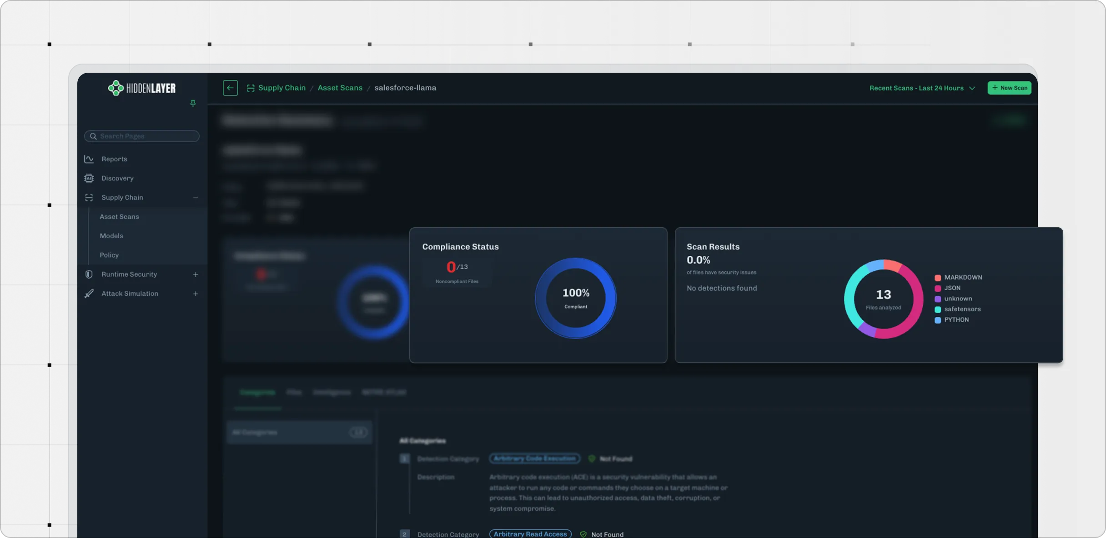Click the MARKDOWN legend color swatch
Image resolution: width=1106 pixels, height=538 pixels.
coord(937,278)
